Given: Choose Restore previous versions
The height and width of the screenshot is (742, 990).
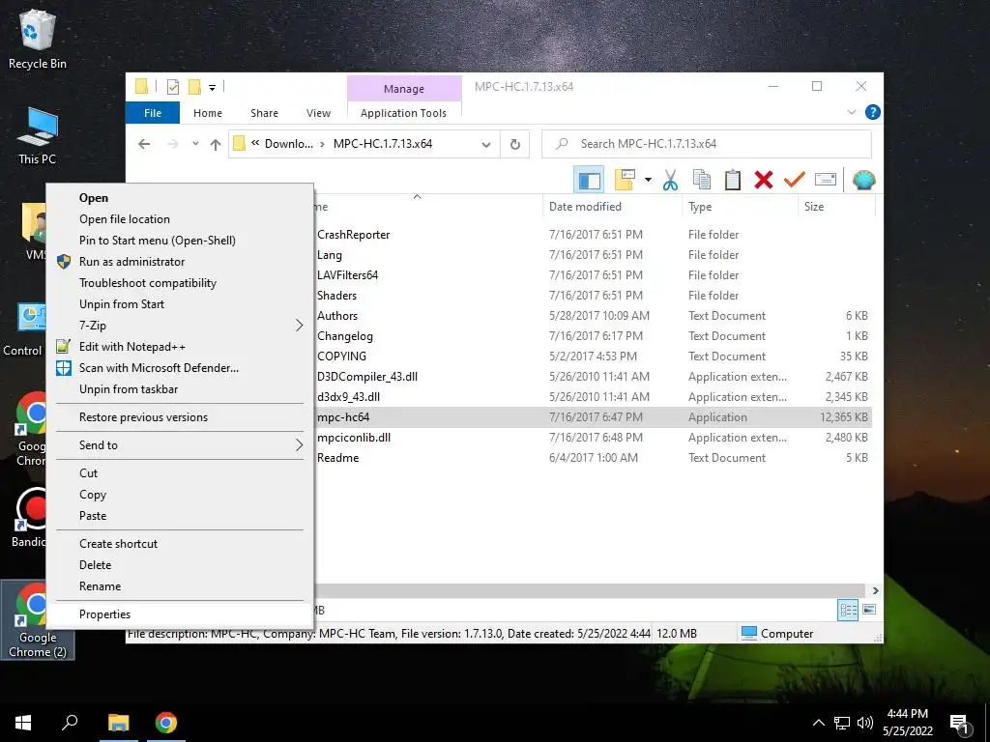Looking at the screenshot, I should point(180,417).
